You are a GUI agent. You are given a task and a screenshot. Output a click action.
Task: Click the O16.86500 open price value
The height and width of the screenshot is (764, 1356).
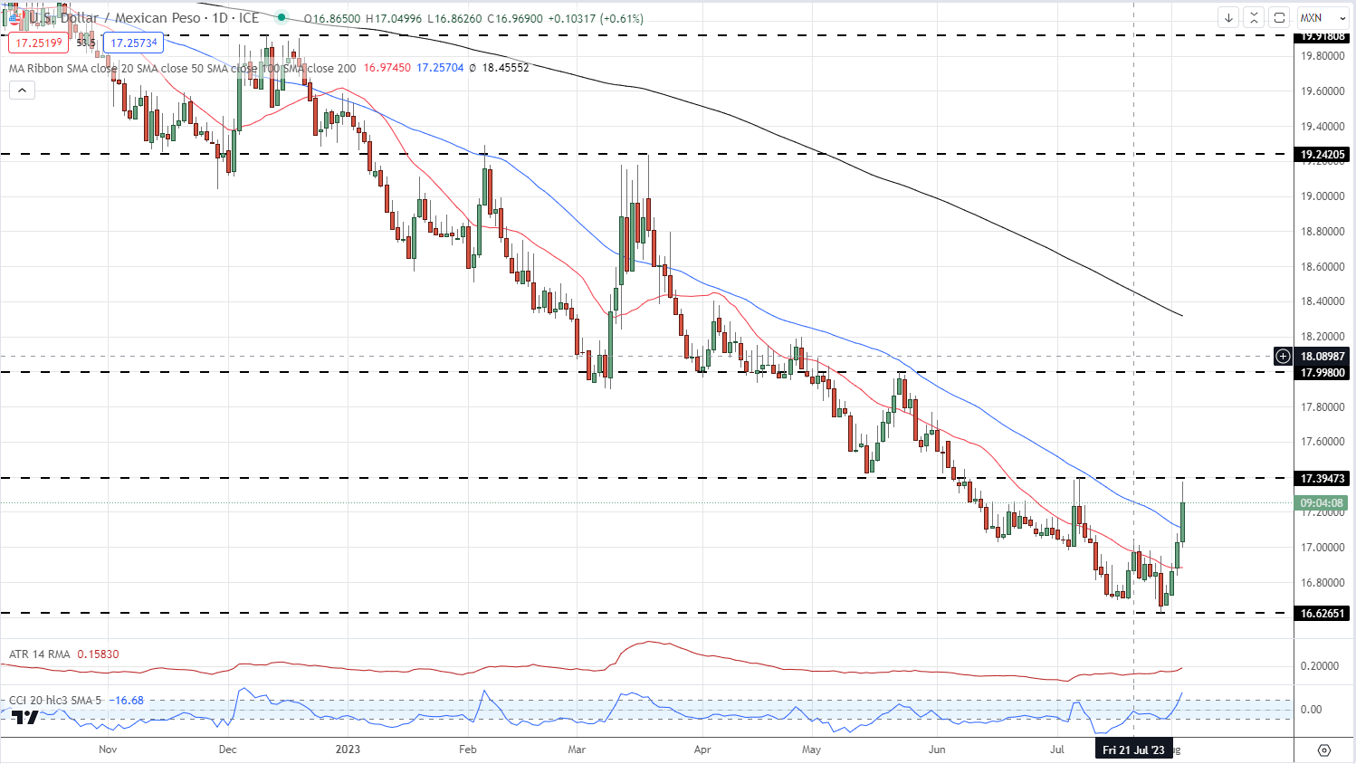(x=332, y=18)
